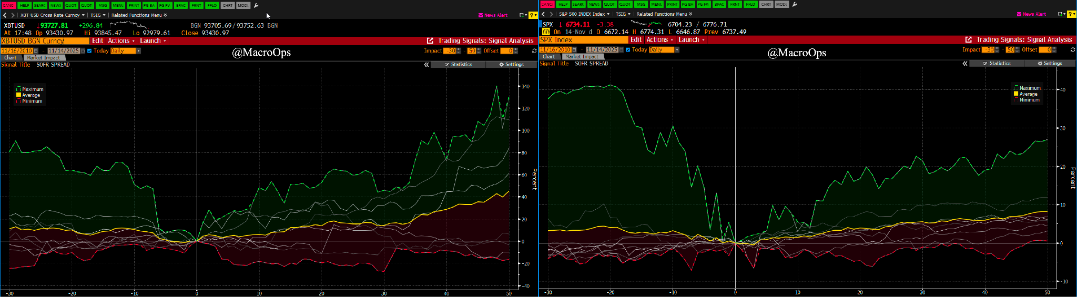Viewport: 1077px width, 297px height.
Task: Click the forward arrow in S&P 500 window
Action: pyautogui.click(x=551, y=14)
